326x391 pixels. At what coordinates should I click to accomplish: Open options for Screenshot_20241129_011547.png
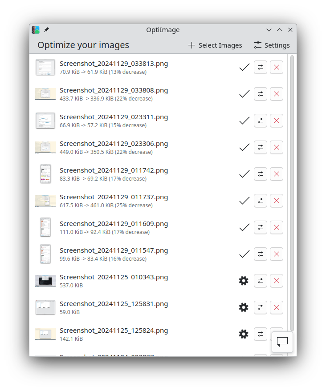tap(261, 254)
